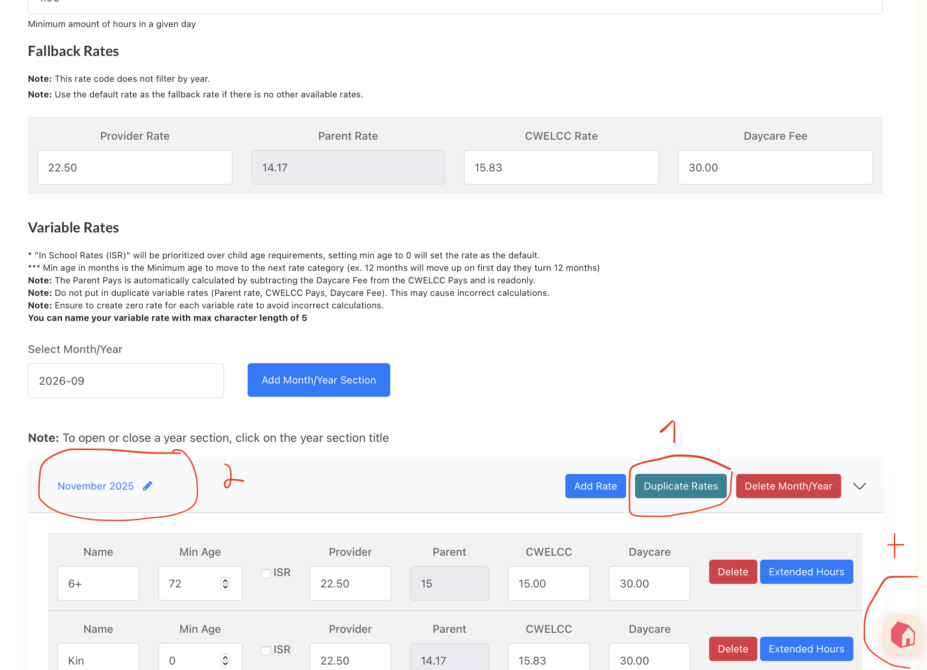
Task: Click Add Month/Year Section button
Action: pos(319,380)
